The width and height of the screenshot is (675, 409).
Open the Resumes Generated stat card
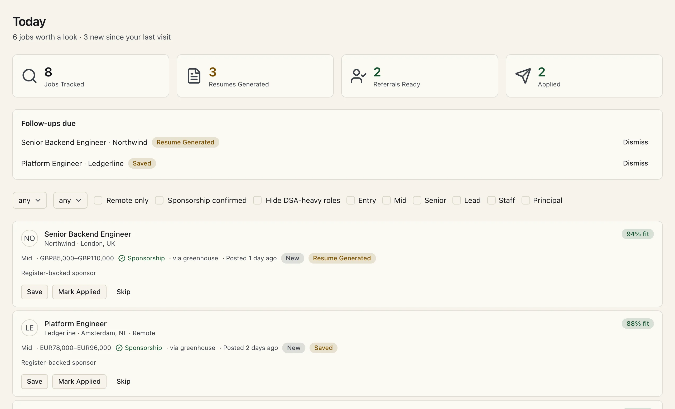255,76
